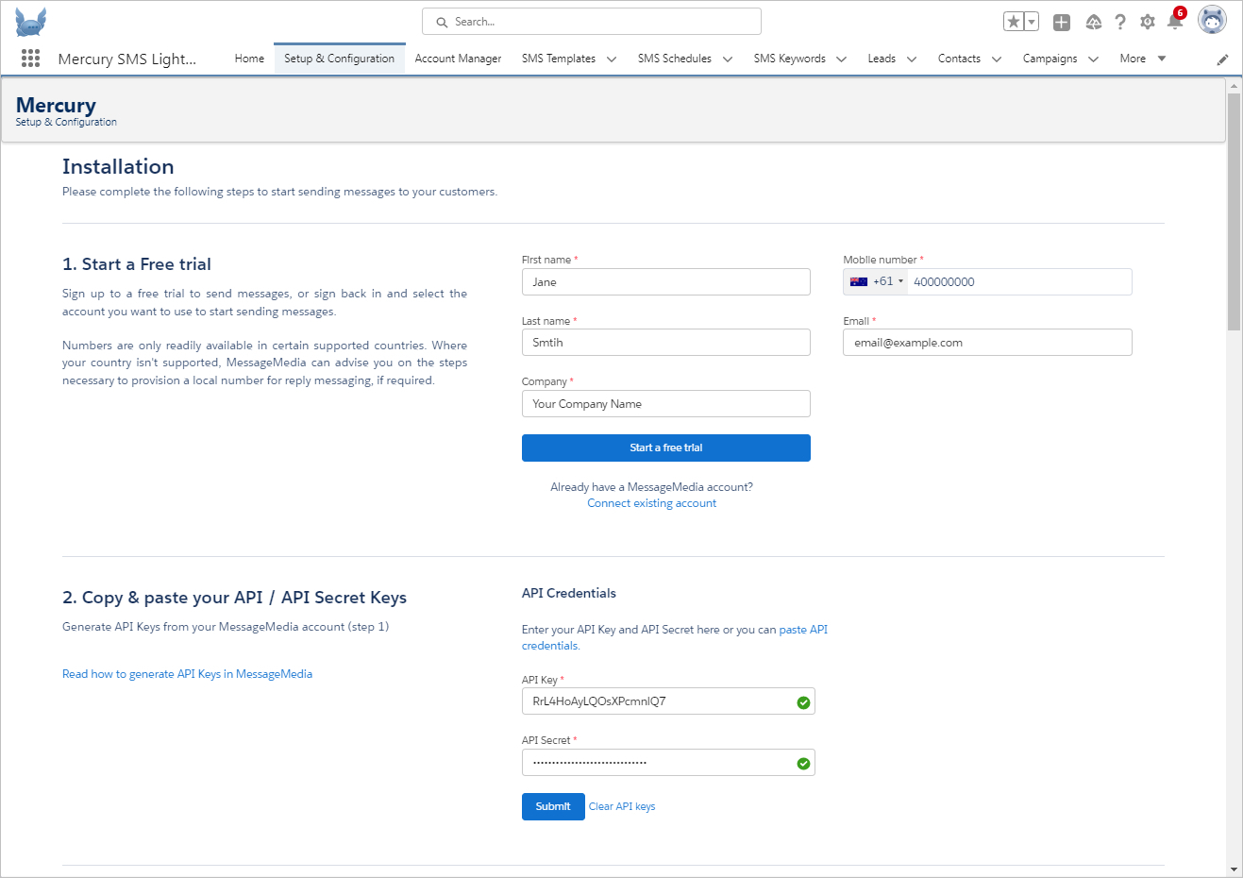
Task: Click the green check in API Key field
Action: point(803,702)
